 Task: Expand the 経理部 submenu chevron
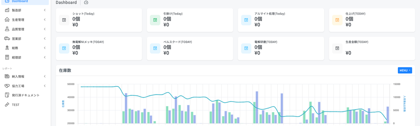tap(45, 57)
